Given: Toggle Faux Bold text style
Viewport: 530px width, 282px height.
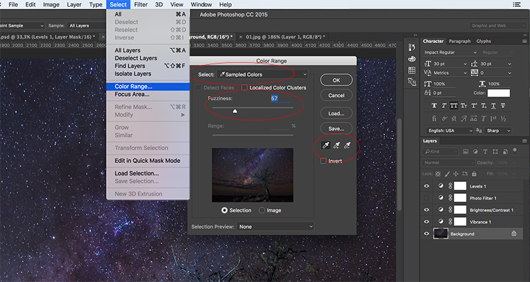Looking at the screenshot, I should point(435,106).
